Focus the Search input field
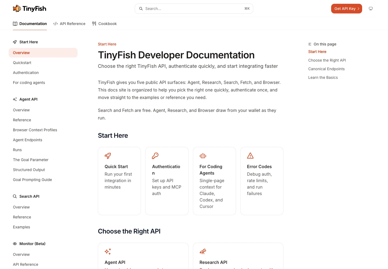The image size is (388, 269). click(194, 9)
